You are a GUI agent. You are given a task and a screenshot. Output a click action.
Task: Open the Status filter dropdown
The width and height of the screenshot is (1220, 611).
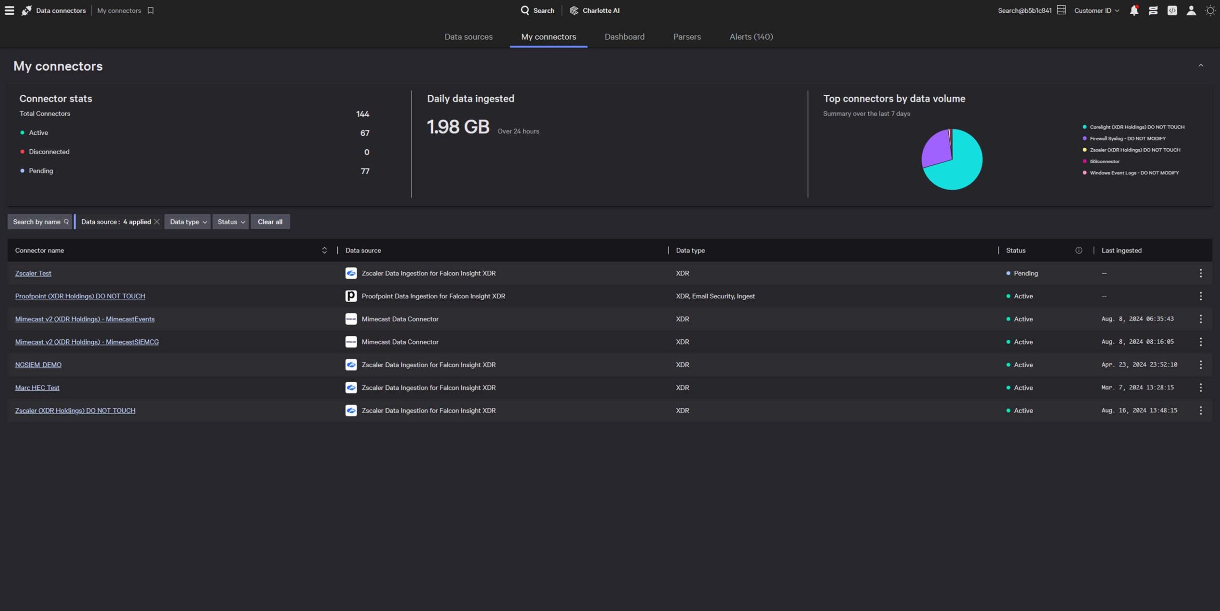click(231, 222)
